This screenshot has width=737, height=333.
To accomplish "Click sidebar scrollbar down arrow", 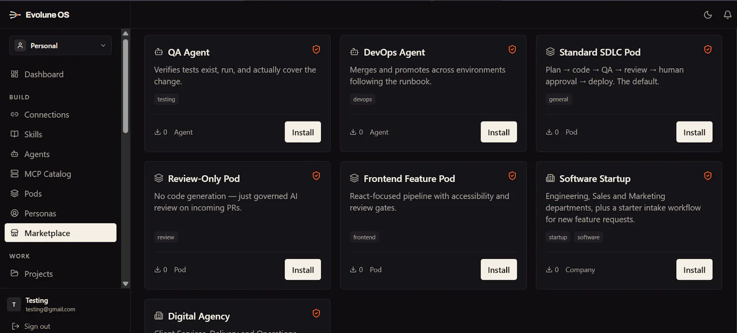I will tap(125, 284).
